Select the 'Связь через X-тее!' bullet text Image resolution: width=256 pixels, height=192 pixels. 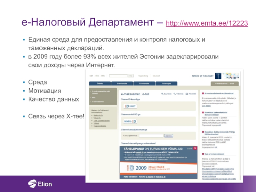pos(56,116)
